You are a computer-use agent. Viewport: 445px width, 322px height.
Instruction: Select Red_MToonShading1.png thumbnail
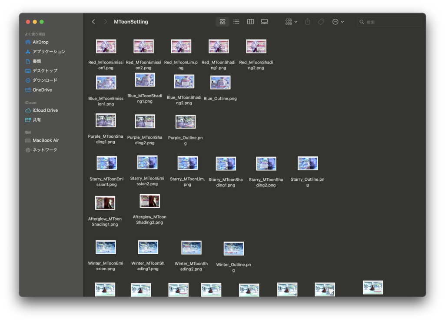tap(219, 46)
